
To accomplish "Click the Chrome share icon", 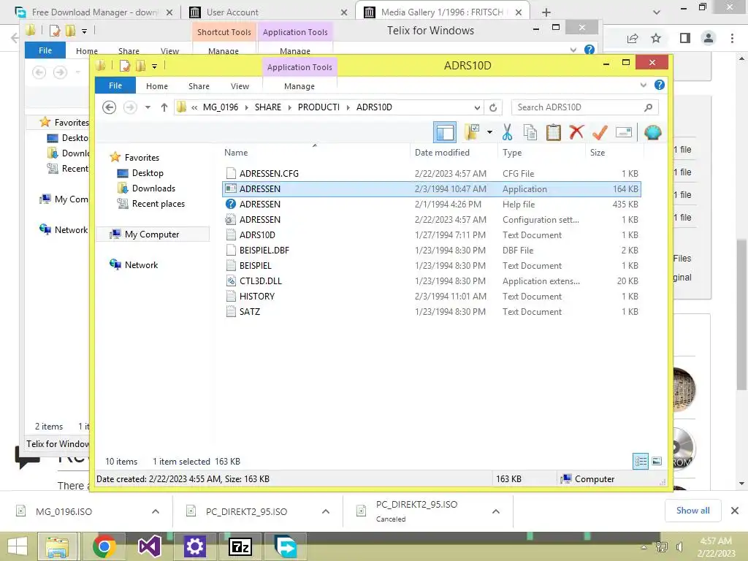I will click(x=633, y=38).
